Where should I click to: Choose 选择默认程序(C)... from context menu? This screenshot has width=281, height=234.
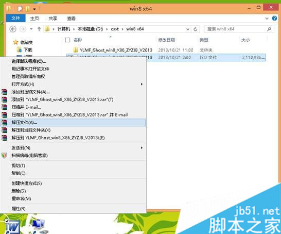[29, 61]
